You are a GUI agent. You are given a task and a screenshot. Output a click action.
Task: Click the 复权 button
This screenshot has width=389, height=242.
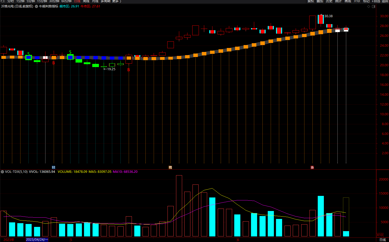click(x=311, y=1)
